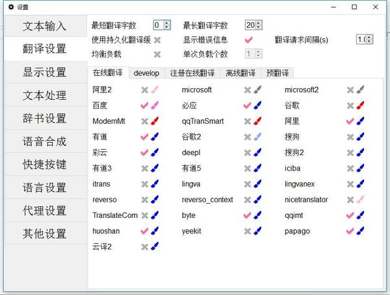This screenshot has width=390, height=295.
Task: Enable the 阿里2 translator toggle
Action: coord(144,90)
